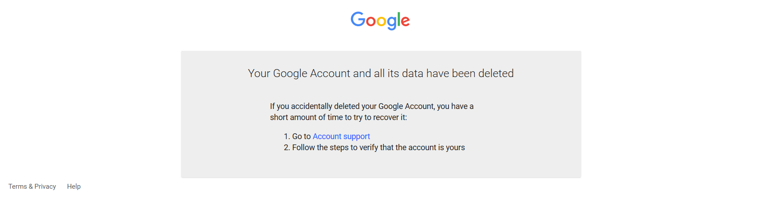Open the Account support link
Viewport: 784px width, 202px height.
click(341, 136)
